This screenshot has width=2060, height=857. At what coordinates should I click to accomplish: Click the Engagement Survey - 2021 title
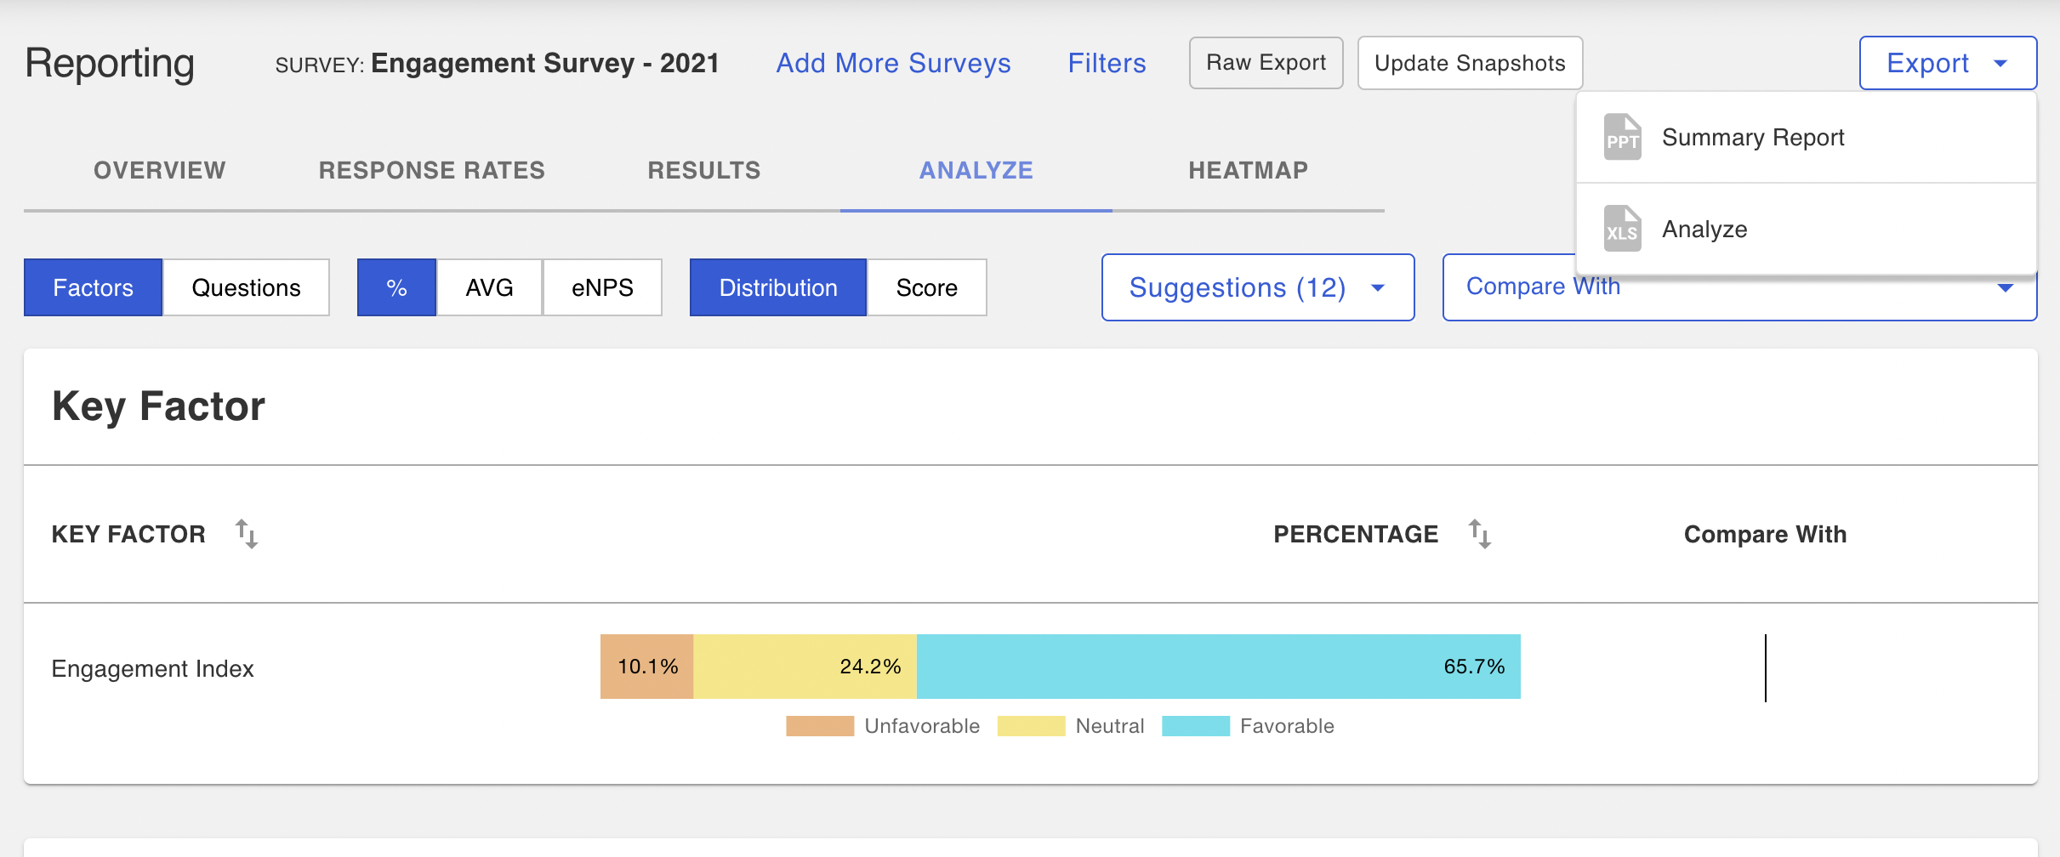545,63
